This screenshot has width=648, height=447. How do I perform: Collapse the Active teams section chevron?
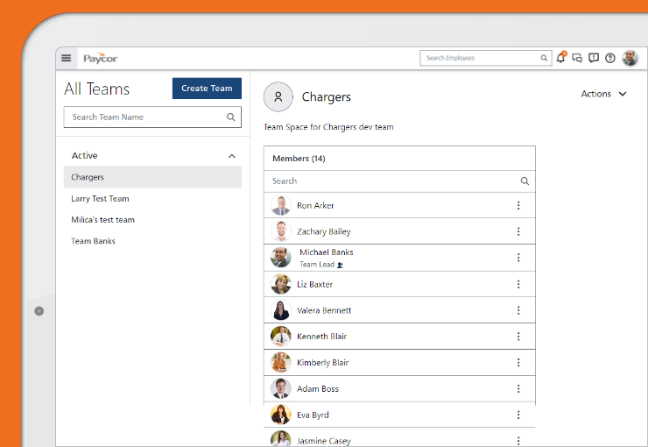(x=232, y=156)
